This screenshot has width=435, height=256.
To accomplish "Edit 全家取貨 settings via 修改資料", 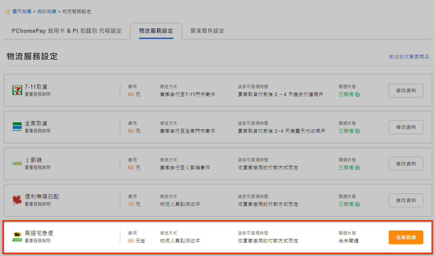I will 406,127.
